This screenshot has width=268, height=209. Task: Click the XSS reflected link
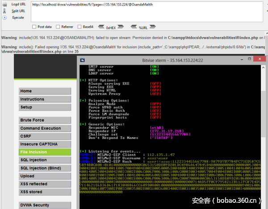pos(45,184)
